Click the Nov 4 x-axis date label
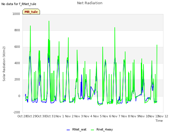 tap(88, 116)
